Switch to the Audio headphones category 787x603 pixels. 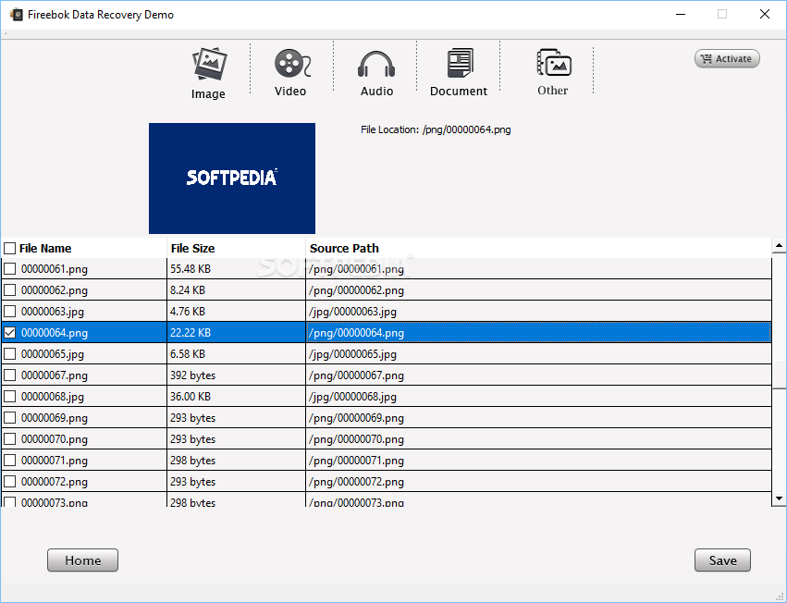[376, 71]
